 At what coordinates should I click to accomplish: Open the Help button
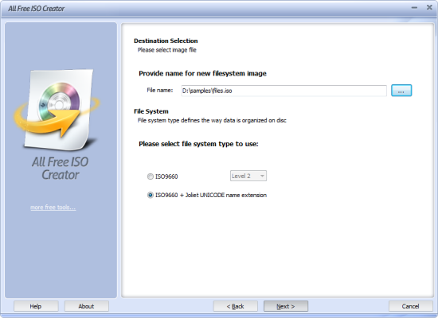tap(36, 306)
